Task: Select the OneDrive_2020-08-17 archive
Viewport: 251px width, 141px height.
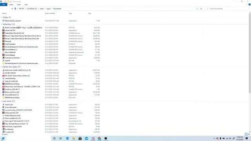Action: [x=12, y=89]
